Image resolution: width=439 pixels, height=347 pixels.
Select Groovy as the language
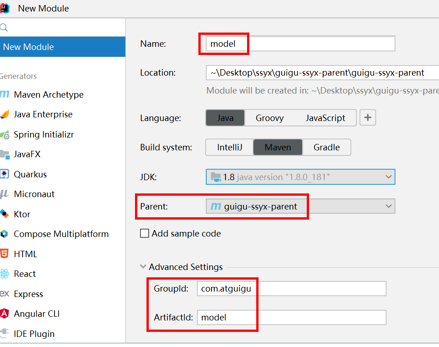[270, 118]
